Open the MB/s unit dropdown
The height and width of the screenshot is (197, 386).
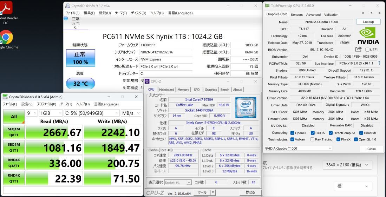(131, 113)
